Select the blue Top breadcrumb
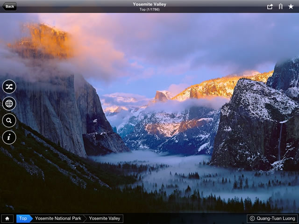 coord(24,218)
